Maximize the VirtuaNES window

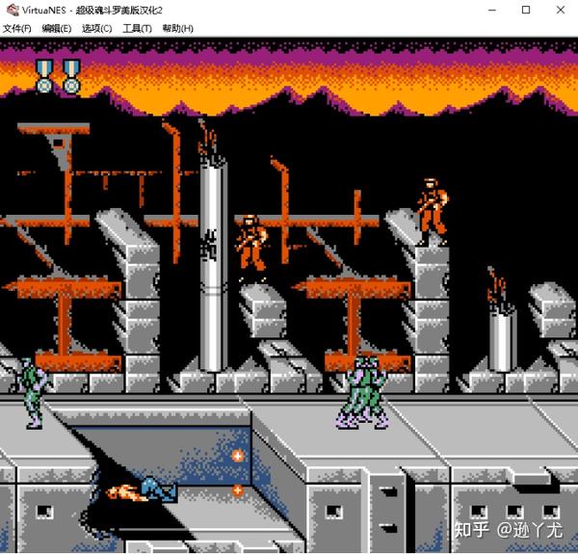click(x=526, y=10)
